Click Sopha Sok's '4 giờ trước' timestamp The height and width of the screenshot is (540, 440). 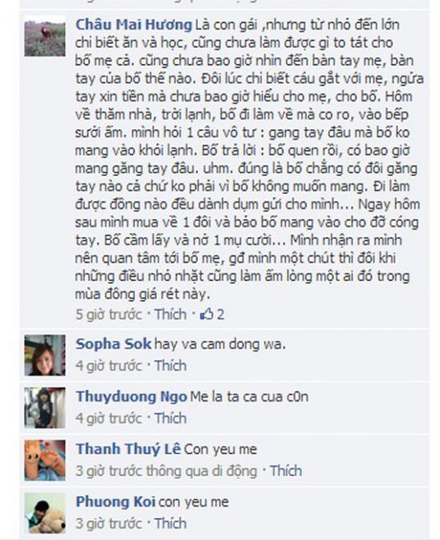click(108, 365)
